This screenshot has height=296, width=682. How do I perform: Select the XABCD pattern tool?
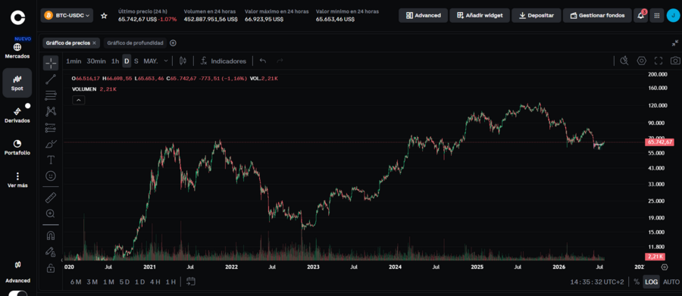[51, 111]
